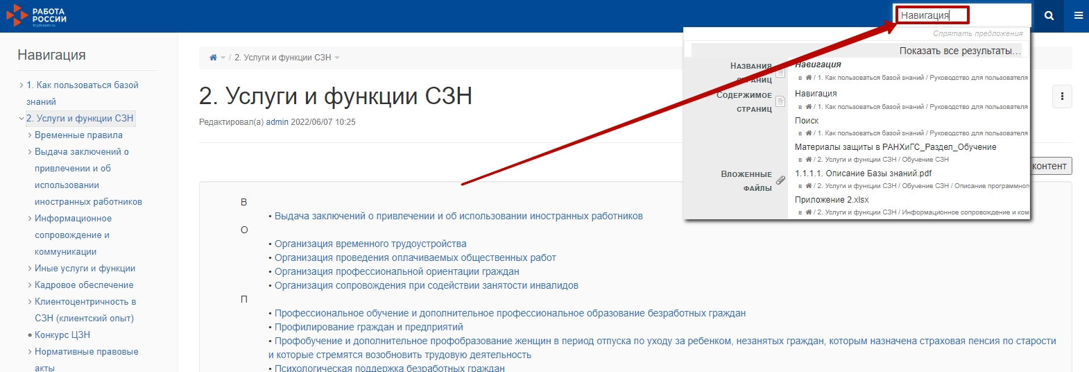1089x372 pixels.
Task: Select 'Показать все результаты…' in search suggestions
Action: coord(959,51)
